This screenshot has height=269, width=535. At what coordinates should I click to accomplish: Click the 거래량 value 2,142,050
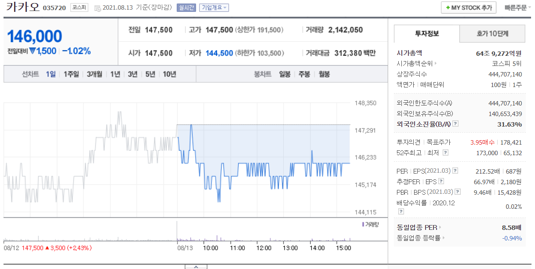346,30
